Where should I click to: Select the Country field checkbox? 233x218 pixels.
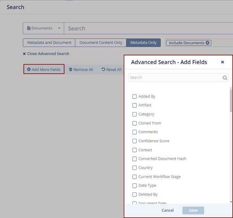click(134, 168)
